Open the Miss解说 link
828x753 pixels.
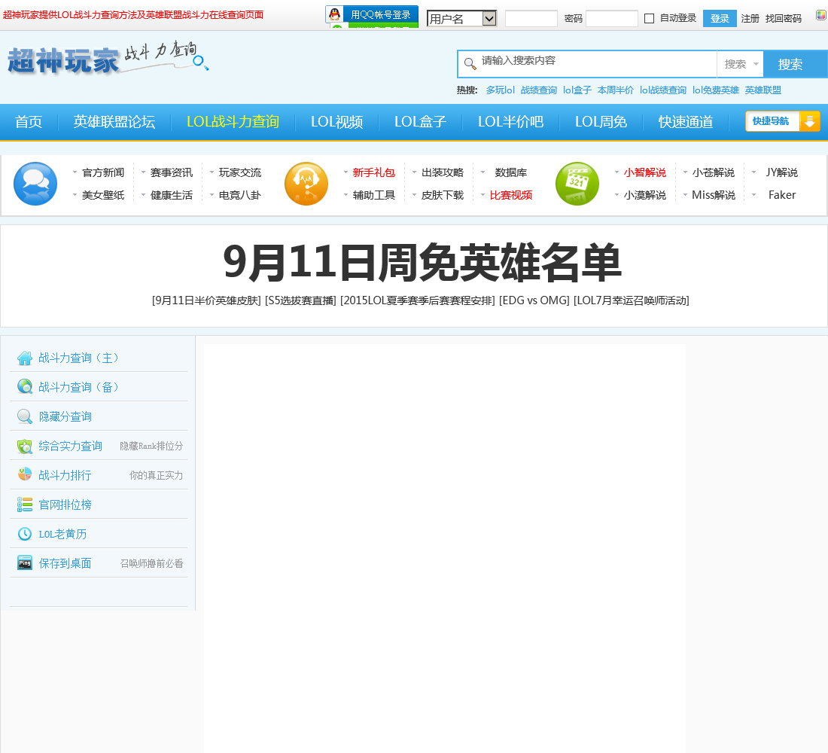714,195
